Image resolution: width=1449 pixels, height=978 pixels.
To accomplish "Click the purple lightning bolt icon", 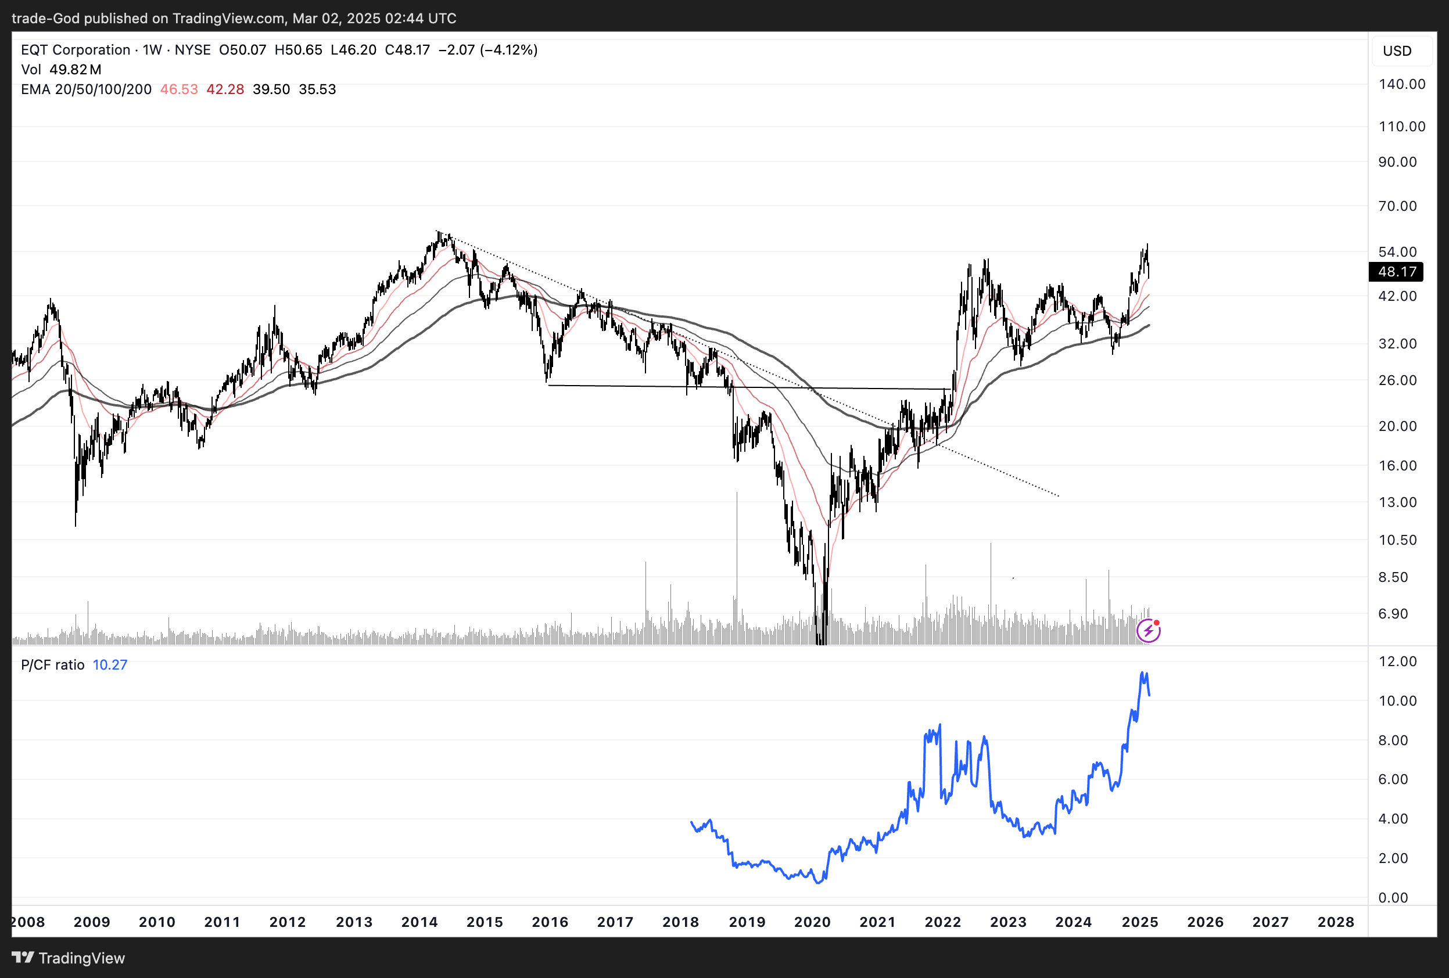I will click(1148, 631).
